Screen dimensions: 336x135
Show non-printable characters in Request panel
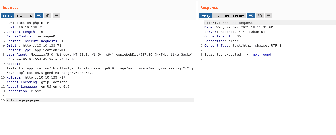point(47,16)
